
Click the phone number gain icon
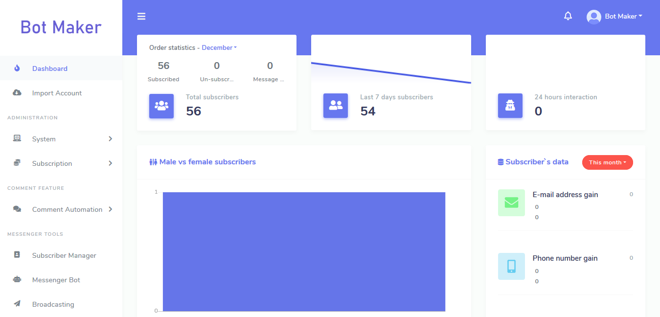point(511,266)
